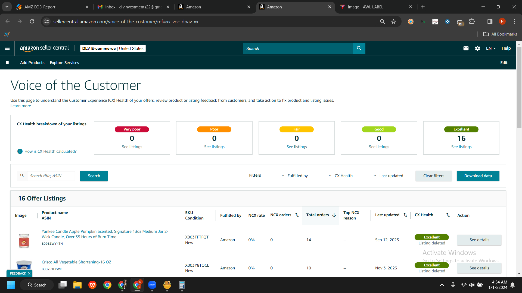Click the bookmark flag icon in navigation bar
522x293 pixels.
click(x=7, y=63)
